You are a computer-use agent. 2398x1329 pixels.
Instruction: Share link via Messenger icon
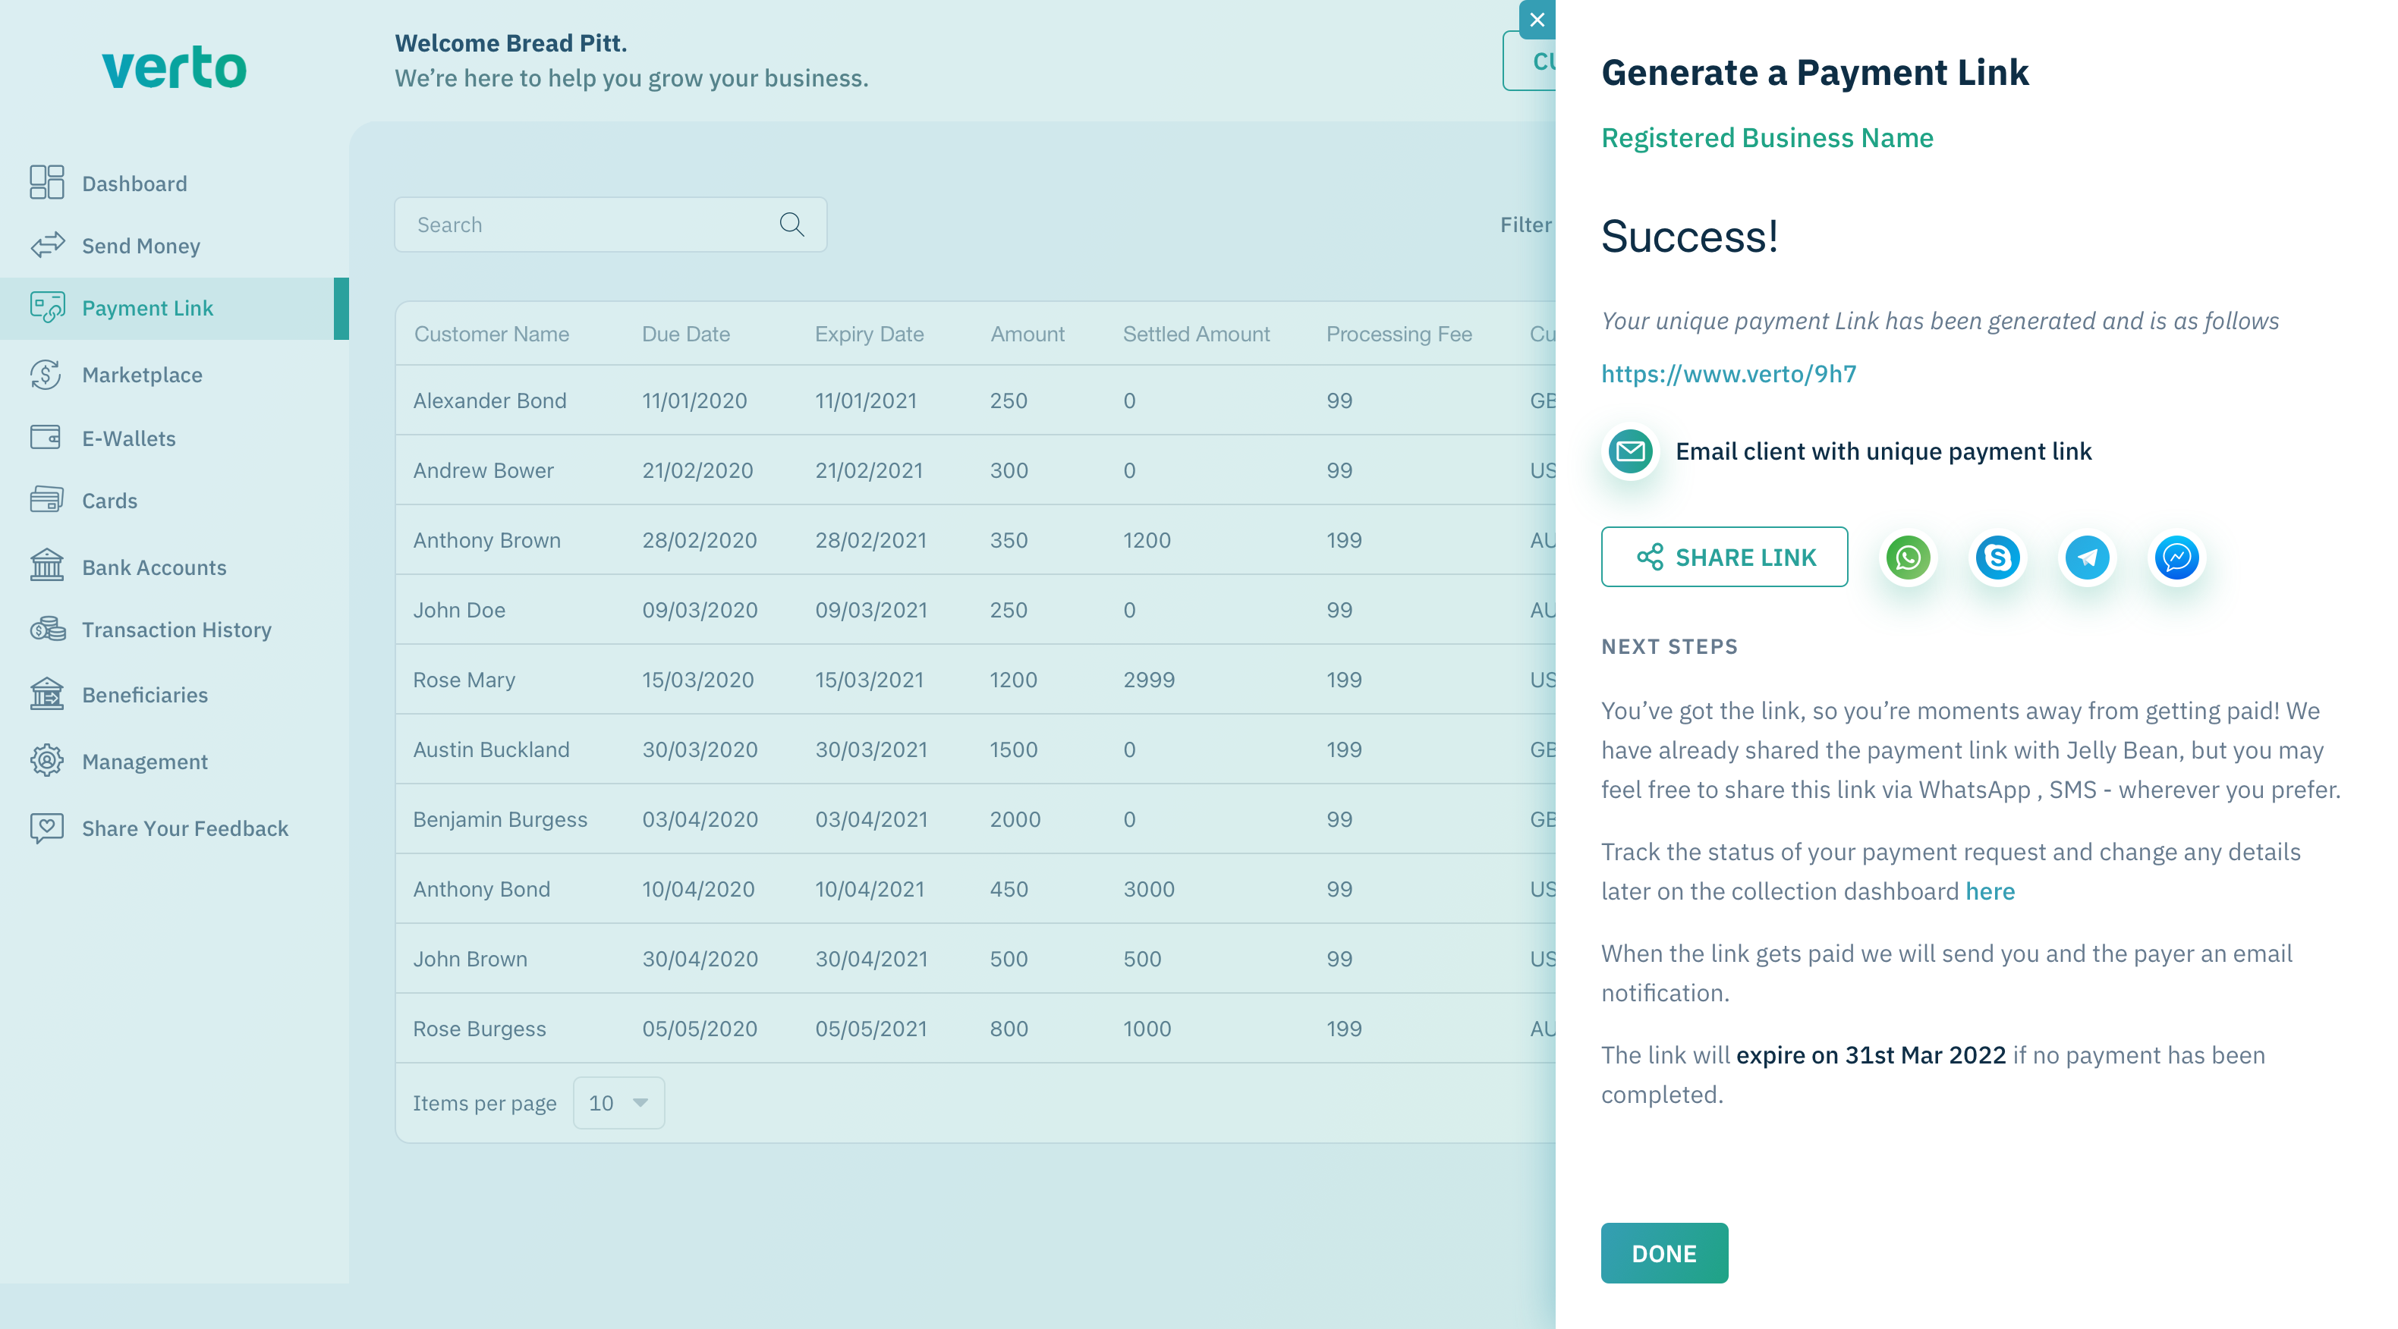(x=2176, y=558)
